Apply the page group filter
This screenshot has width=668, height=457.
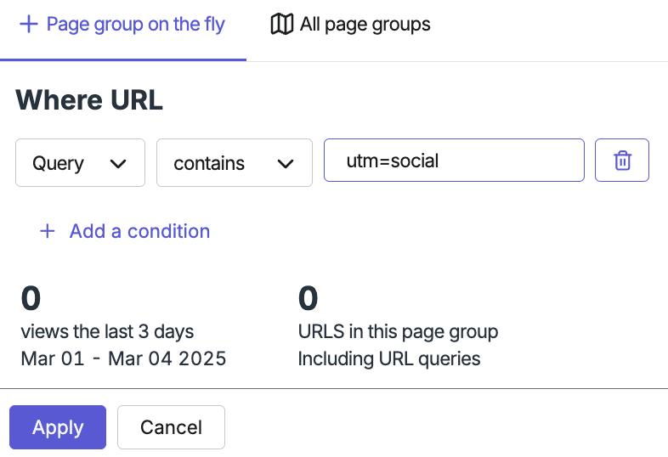point(58,427)
